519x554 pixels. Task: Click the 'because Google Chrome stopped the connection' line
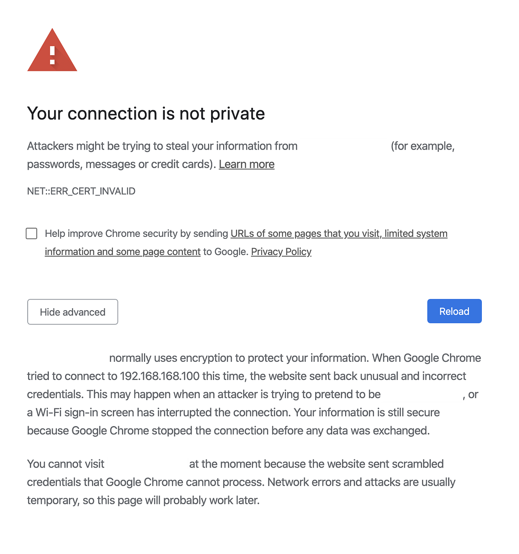click(x=228, y=430)
